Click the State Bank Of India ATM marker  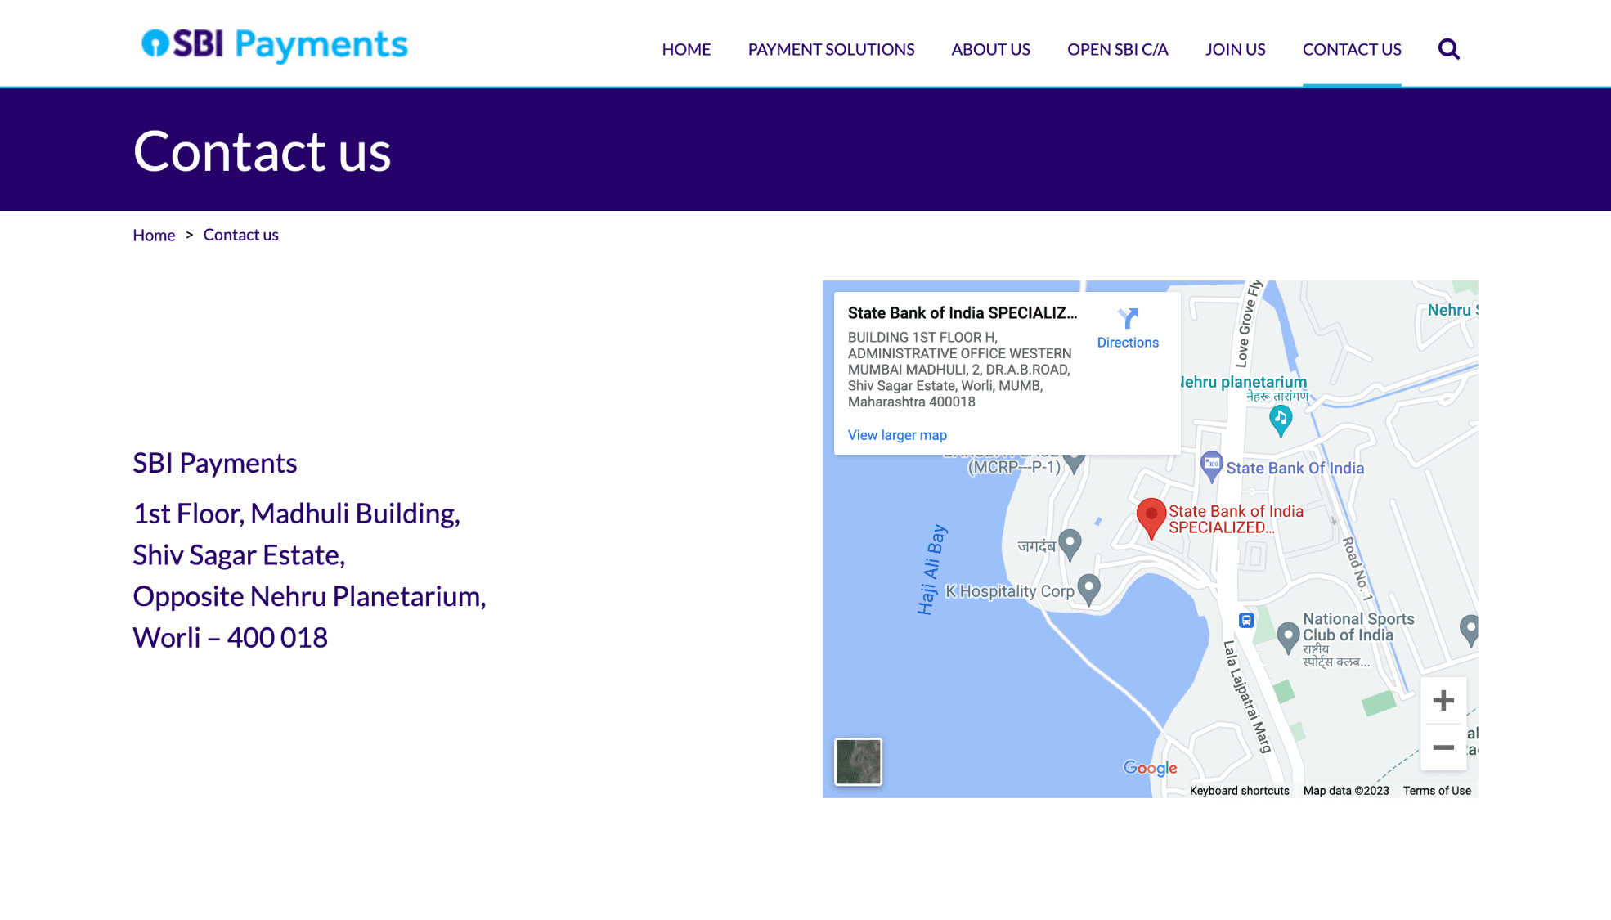point(1211,465)
